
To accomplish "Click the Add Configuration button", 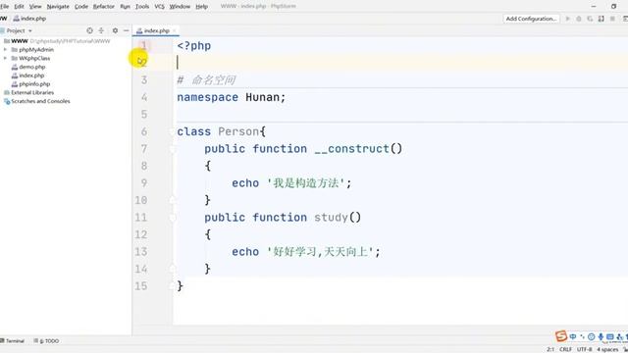I will click(531, 19).
